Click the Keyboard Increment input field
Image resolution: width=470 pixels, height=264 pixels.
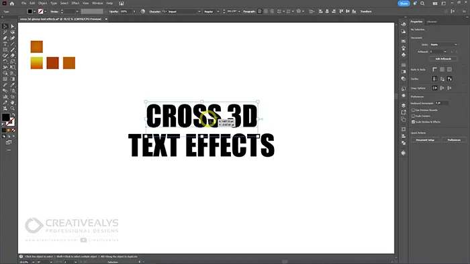coord(442,103)
